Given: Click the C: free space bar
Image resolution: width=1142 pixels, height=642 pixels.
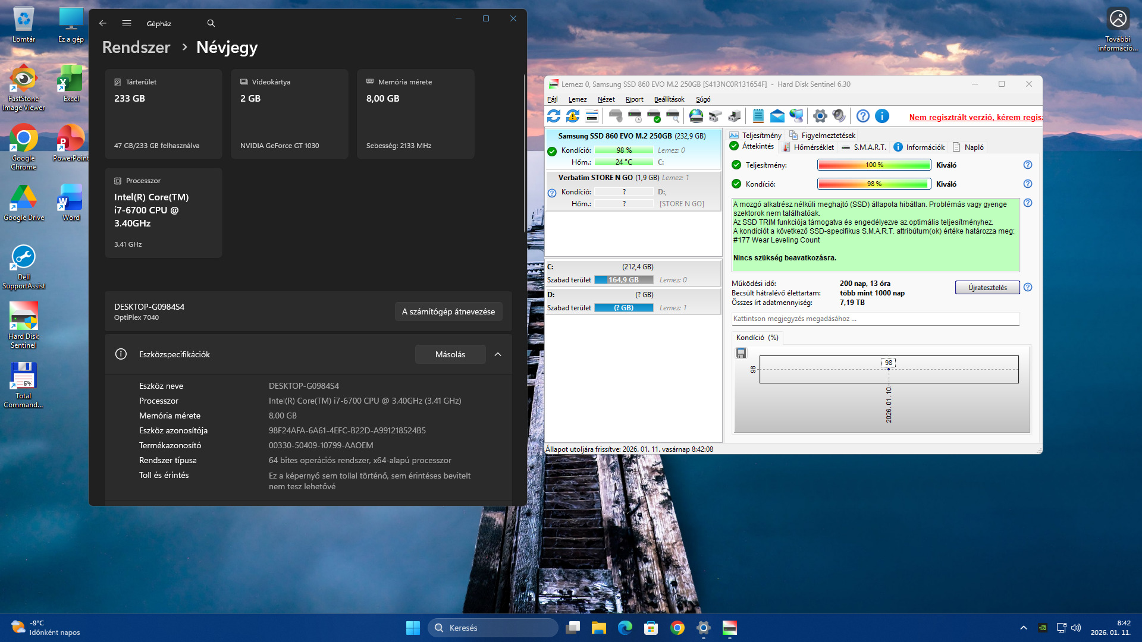Looking at the screenshot, I should tap(623, 280).
